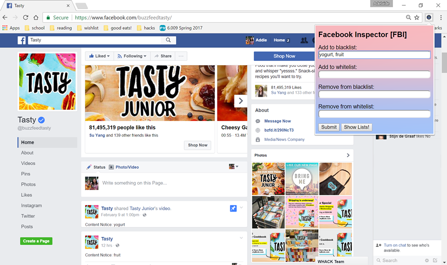447x265 pixels.
Task: Reload the page
Action: point(26,17)
